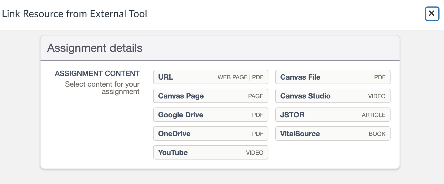Click the WEB PAGE | PDF type label
The height and width of the screenshot is (184, 444).
tap(240, 77)
